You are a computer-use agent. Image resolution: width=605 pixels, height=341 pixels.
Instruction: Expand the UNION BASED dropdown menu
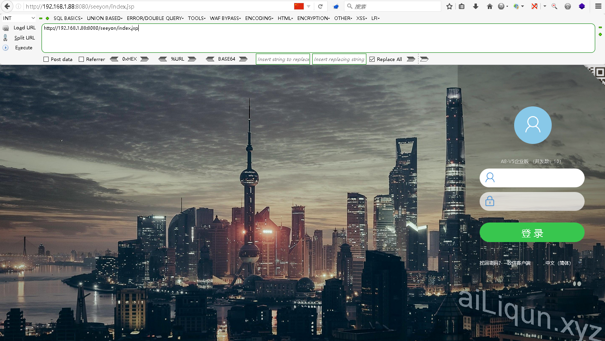(x=105, y=18)
